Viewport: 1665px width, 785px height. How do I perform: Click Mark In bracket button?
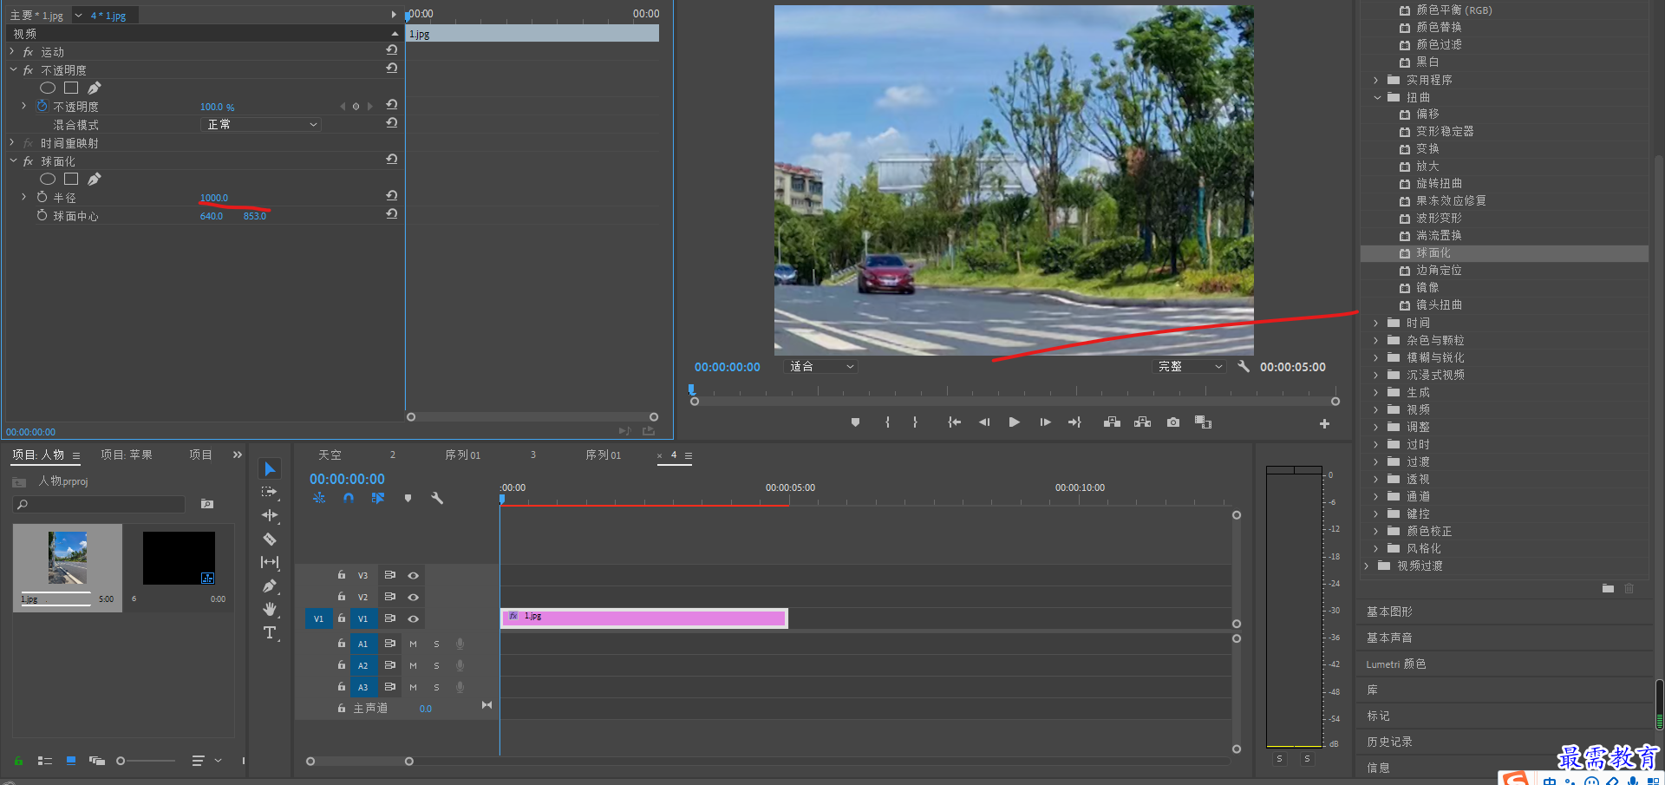tap(887, 422)
